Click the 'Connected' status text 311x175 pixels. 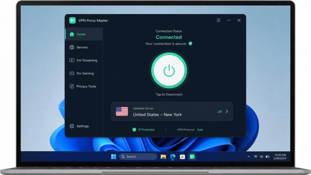(x=169, y=37)
